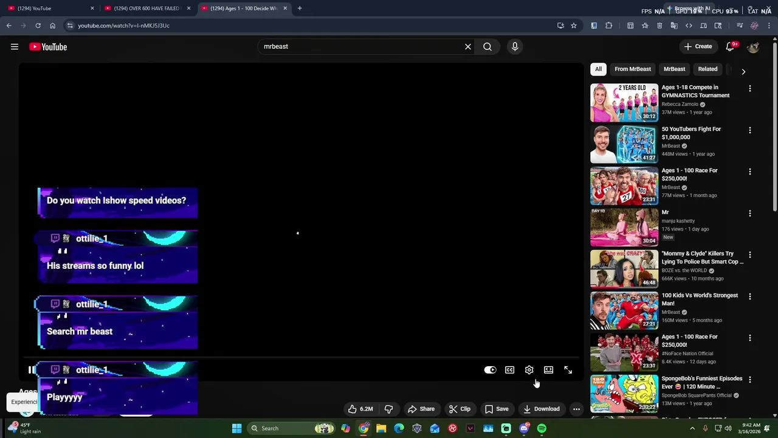
Task: Bookmark this page with the star
Action: [573, 26]
